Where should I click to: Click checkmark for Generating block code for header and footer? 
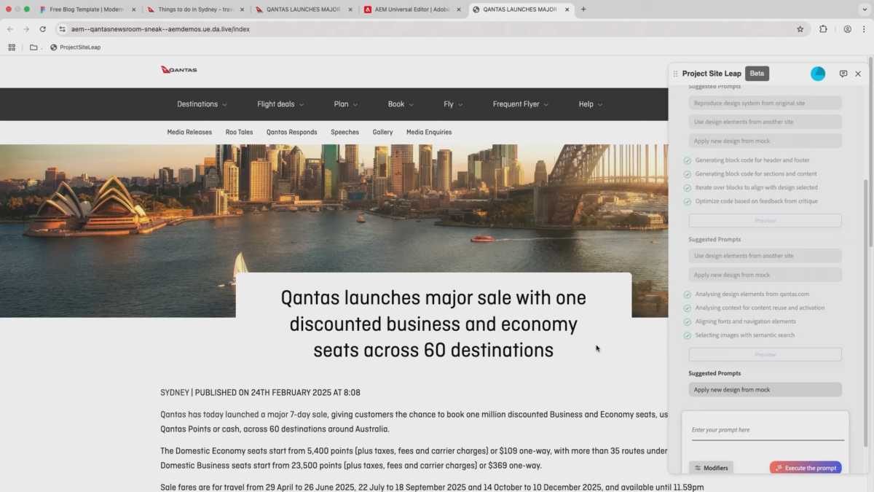[x=688, y=160]
